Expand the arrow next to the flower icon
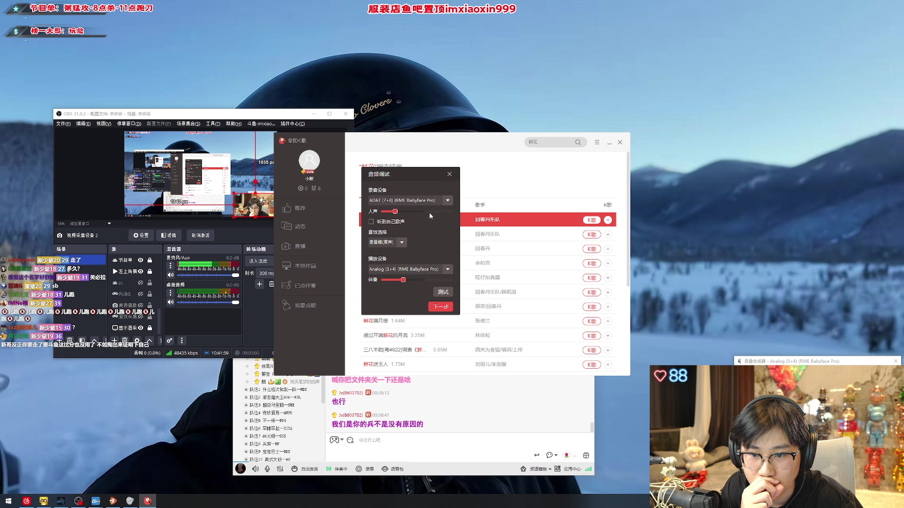The image size is (904, 508). tap(575, 455)
